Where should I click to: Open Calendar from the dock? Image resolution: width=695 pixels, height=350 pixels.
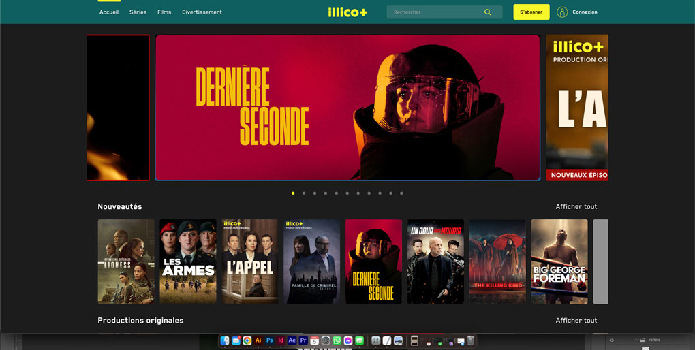pyautogui.click(x=315, y=340)
